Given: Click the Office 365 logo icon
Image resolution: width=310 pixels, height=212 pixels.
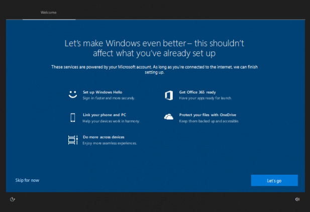Looking at the screenshot, I should click(169, 95).
